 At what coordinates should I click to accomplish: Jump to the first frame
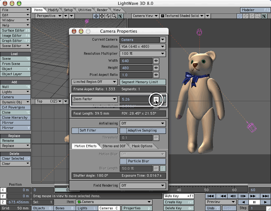(211, 196)
